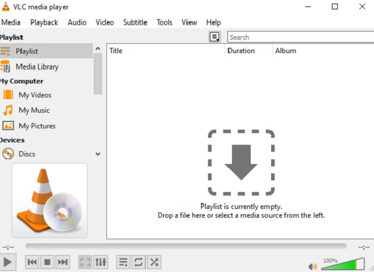Click the sidebar scrollbar thumb
Viewport: 374px width, 272px height.
pyautogui.click(x=98, y=74)
